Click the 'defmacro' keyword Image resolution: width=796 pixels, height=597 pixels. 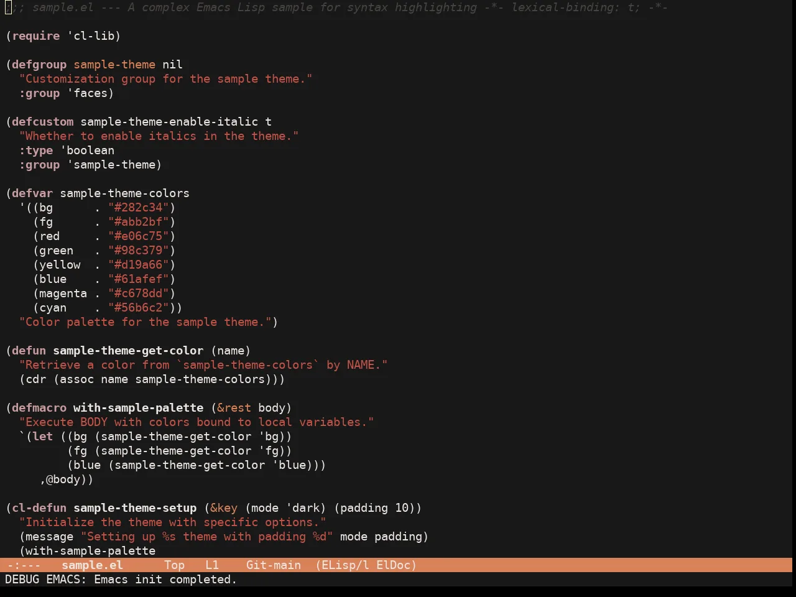tap(39, 408)
